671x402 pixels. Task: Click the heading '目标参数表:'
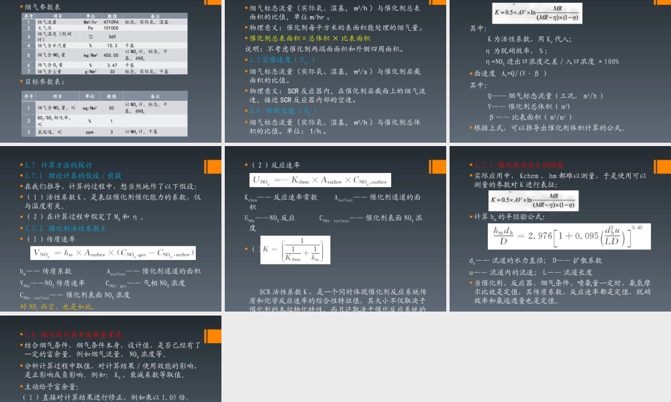pyautogui.click(x=44, y=81)
